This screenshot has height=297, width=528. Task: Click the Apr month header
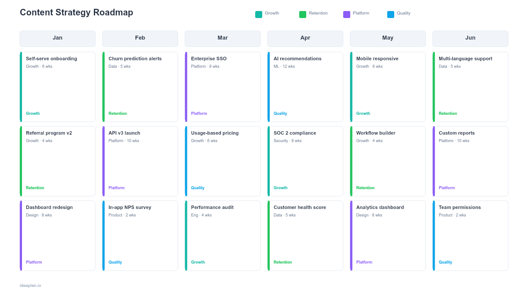tap(305, 38)
